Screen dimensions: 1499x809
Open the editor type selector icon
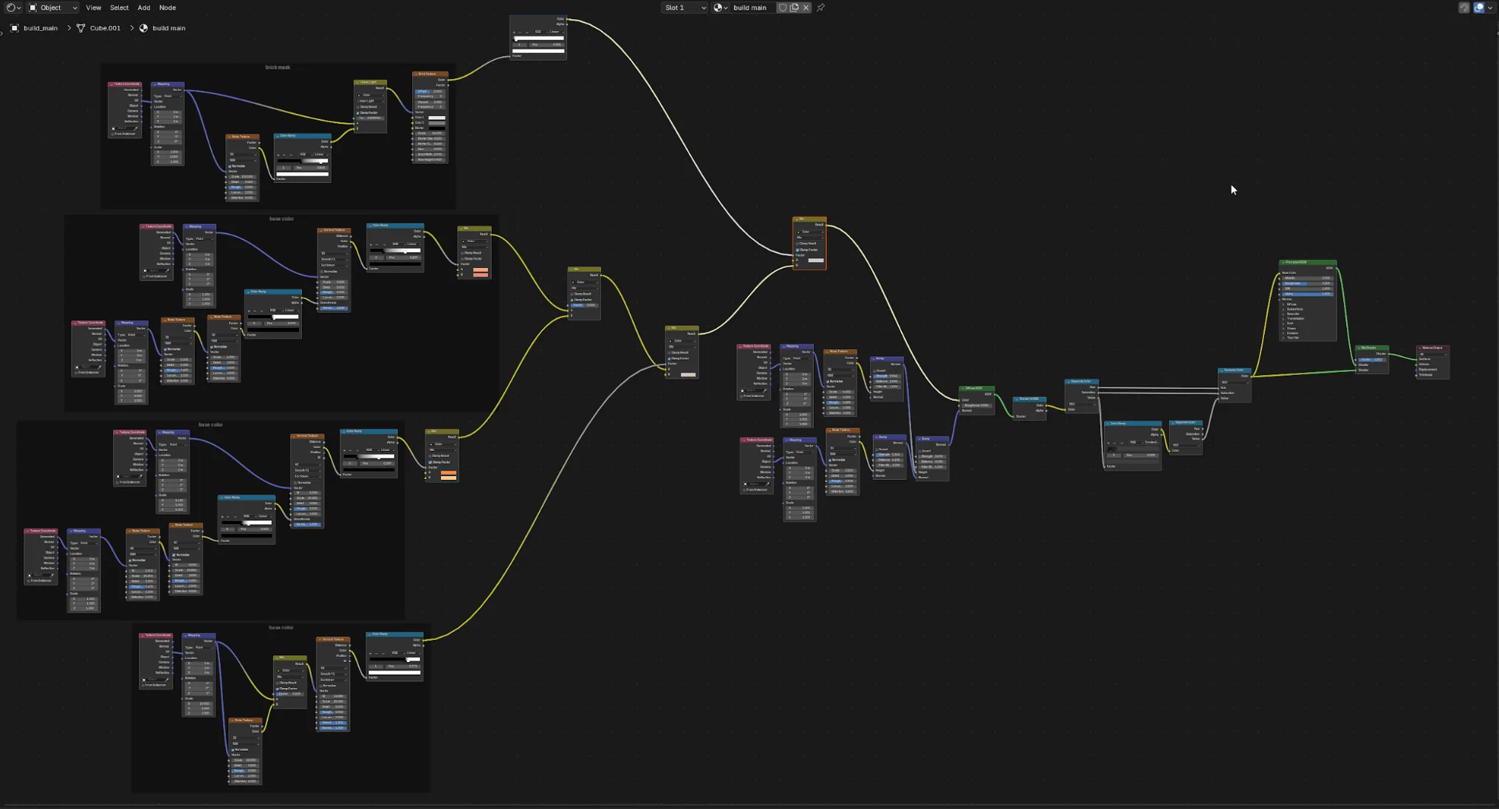13,7
